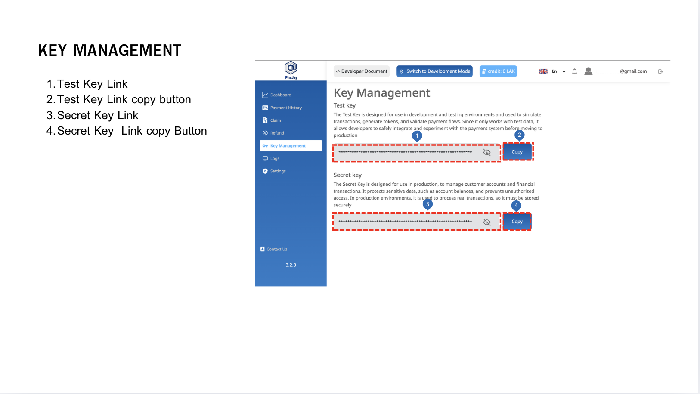700x394 pixels.
Task: Copy the Secret key
Action: [x=517, y=222]
